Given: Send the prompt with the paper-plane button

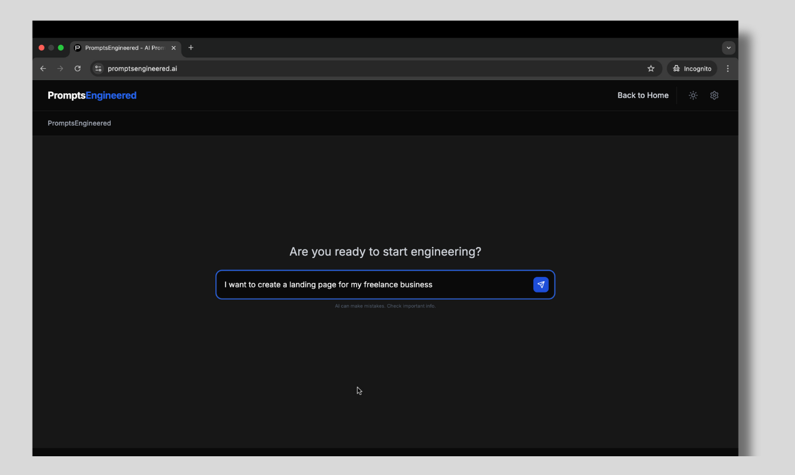Looking at the screenshot, I should 541,284.
